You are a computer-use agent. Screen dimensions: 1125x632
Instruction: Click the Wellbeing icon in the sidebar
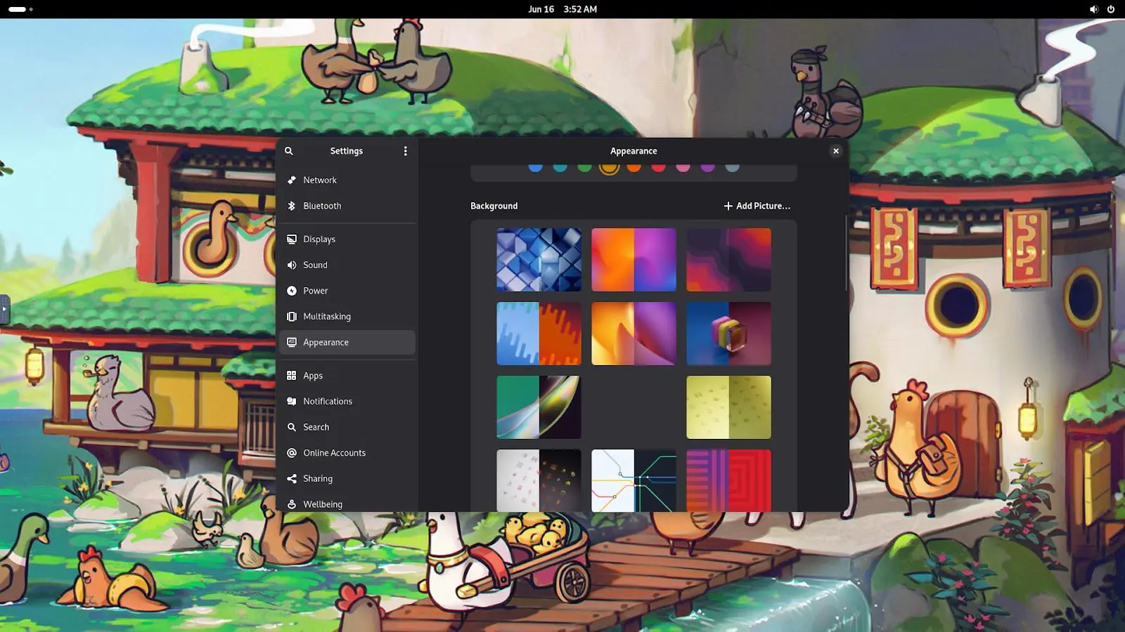pos(292,504)
